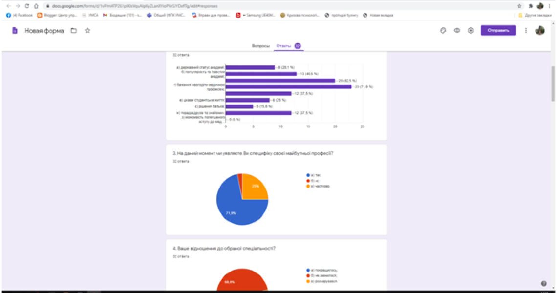557x293 pixels.
Task: Bookmark this page with the address bar star
Action: click(x=519, y=6)
